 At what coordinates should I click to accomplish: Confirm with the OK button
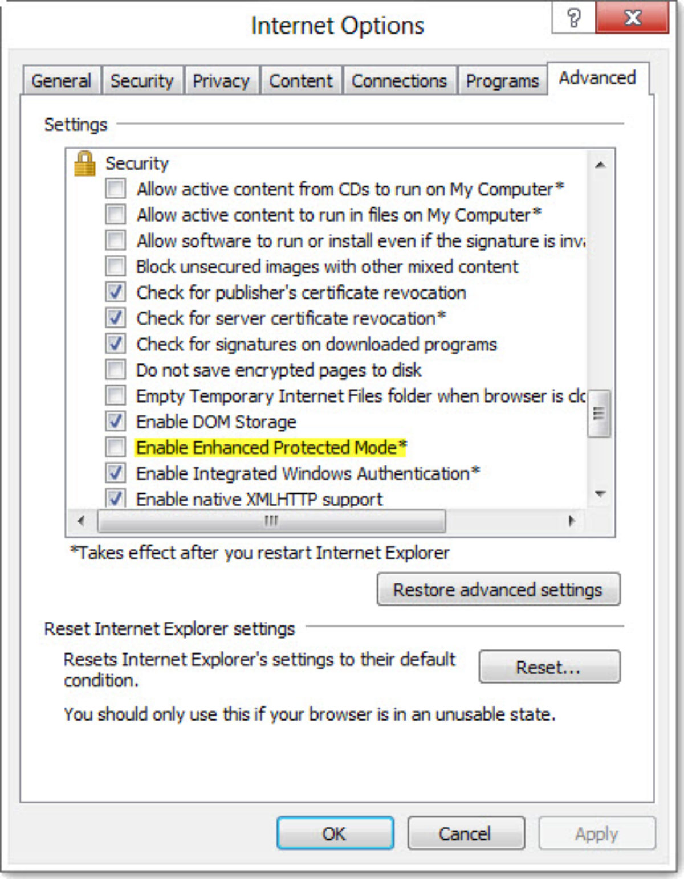click(335, 833)
